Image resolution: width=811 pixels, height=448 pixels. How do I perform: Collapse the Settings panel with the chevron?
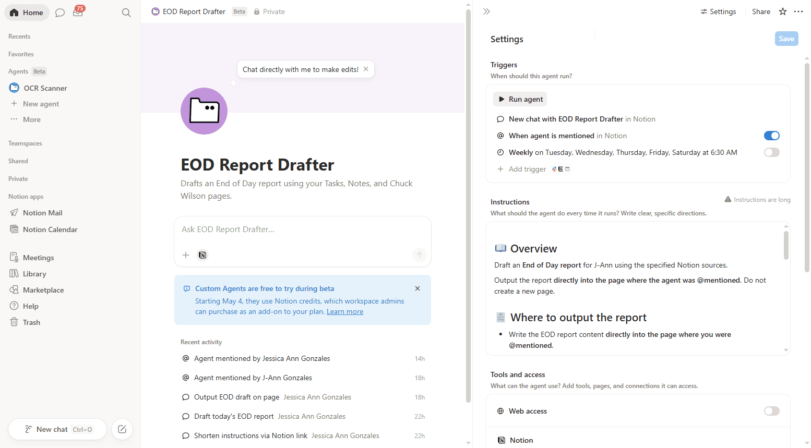tap(486, 11)
